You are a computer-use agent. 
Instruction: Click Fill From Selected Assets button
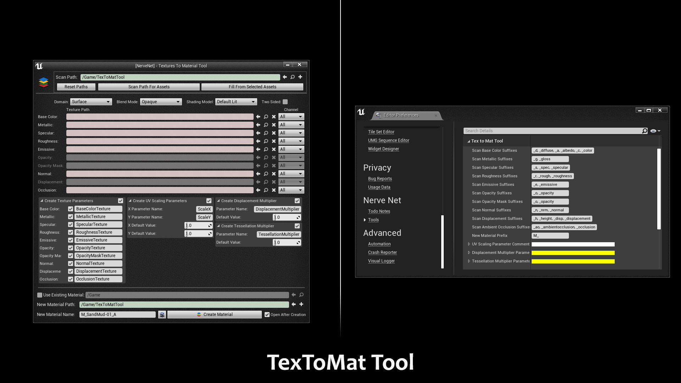point(252,87)
